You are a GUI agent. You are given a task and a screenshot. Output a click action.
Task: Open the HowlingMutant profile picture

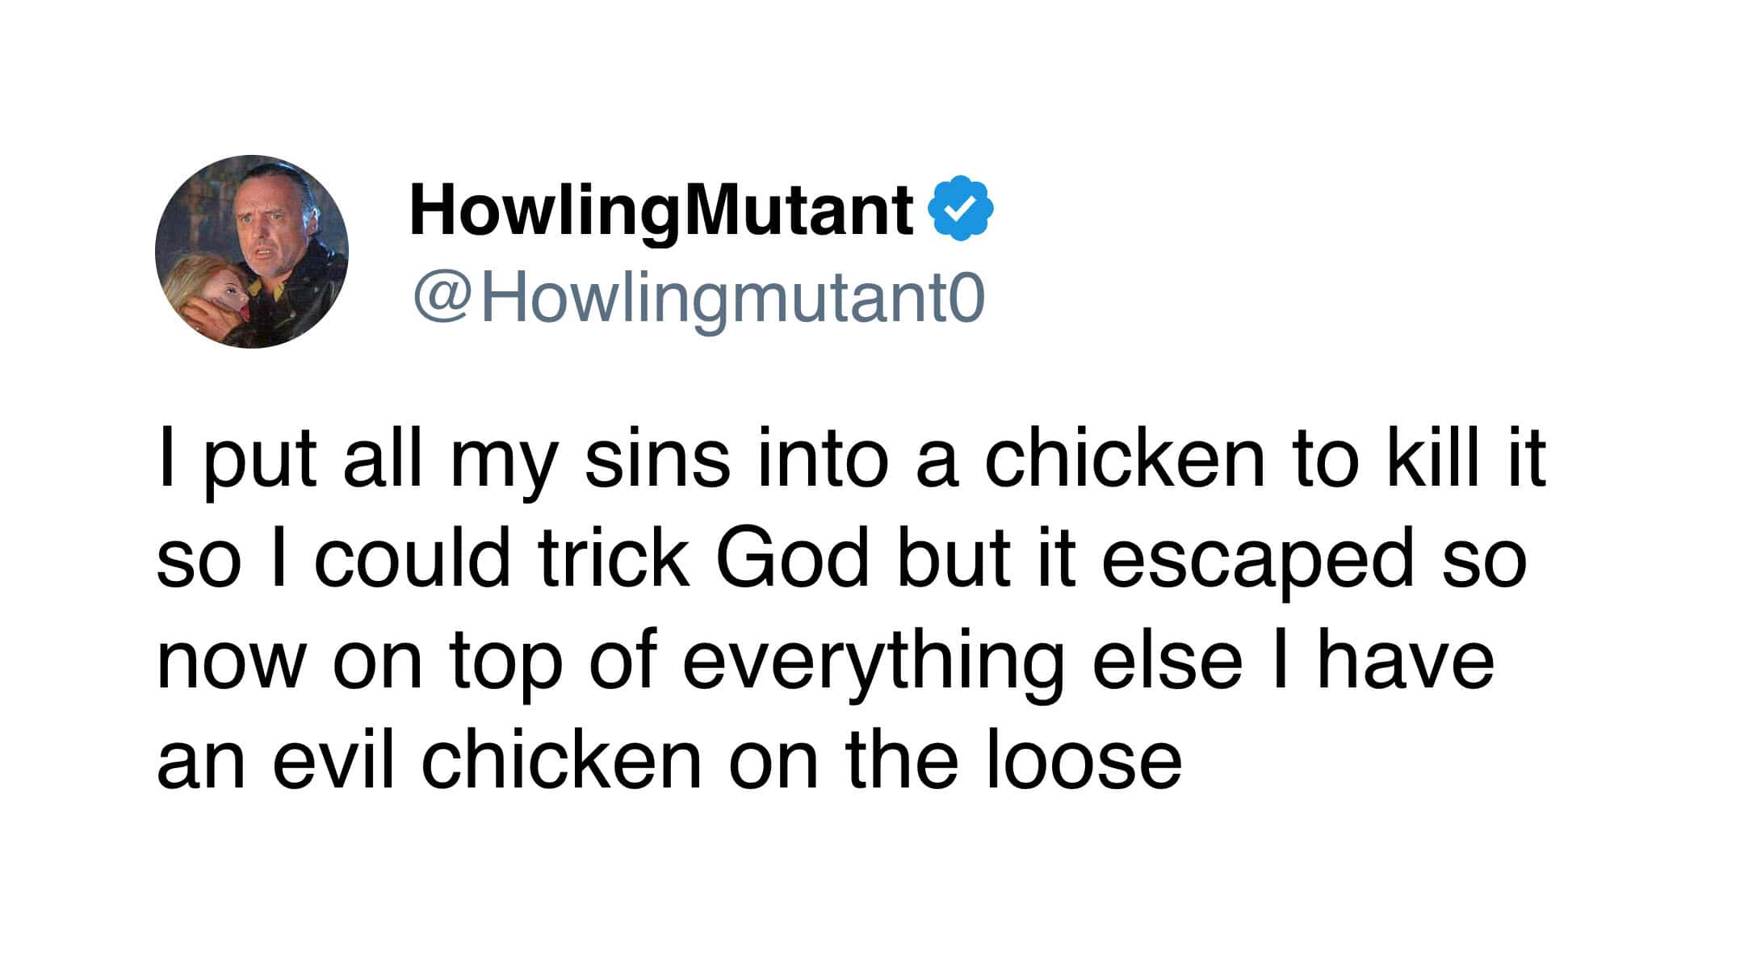[x=252, y=252]
